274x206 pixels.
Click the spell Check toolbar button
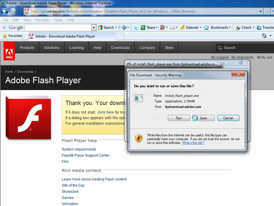243,27
